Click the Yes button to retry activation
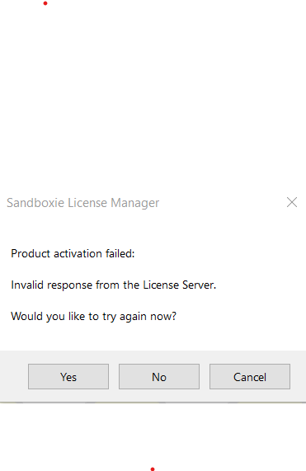Screen dimensions: 306x471 (68, 376)
